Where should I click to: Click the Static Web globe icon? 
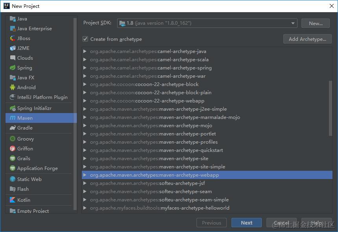pos(13,179)
